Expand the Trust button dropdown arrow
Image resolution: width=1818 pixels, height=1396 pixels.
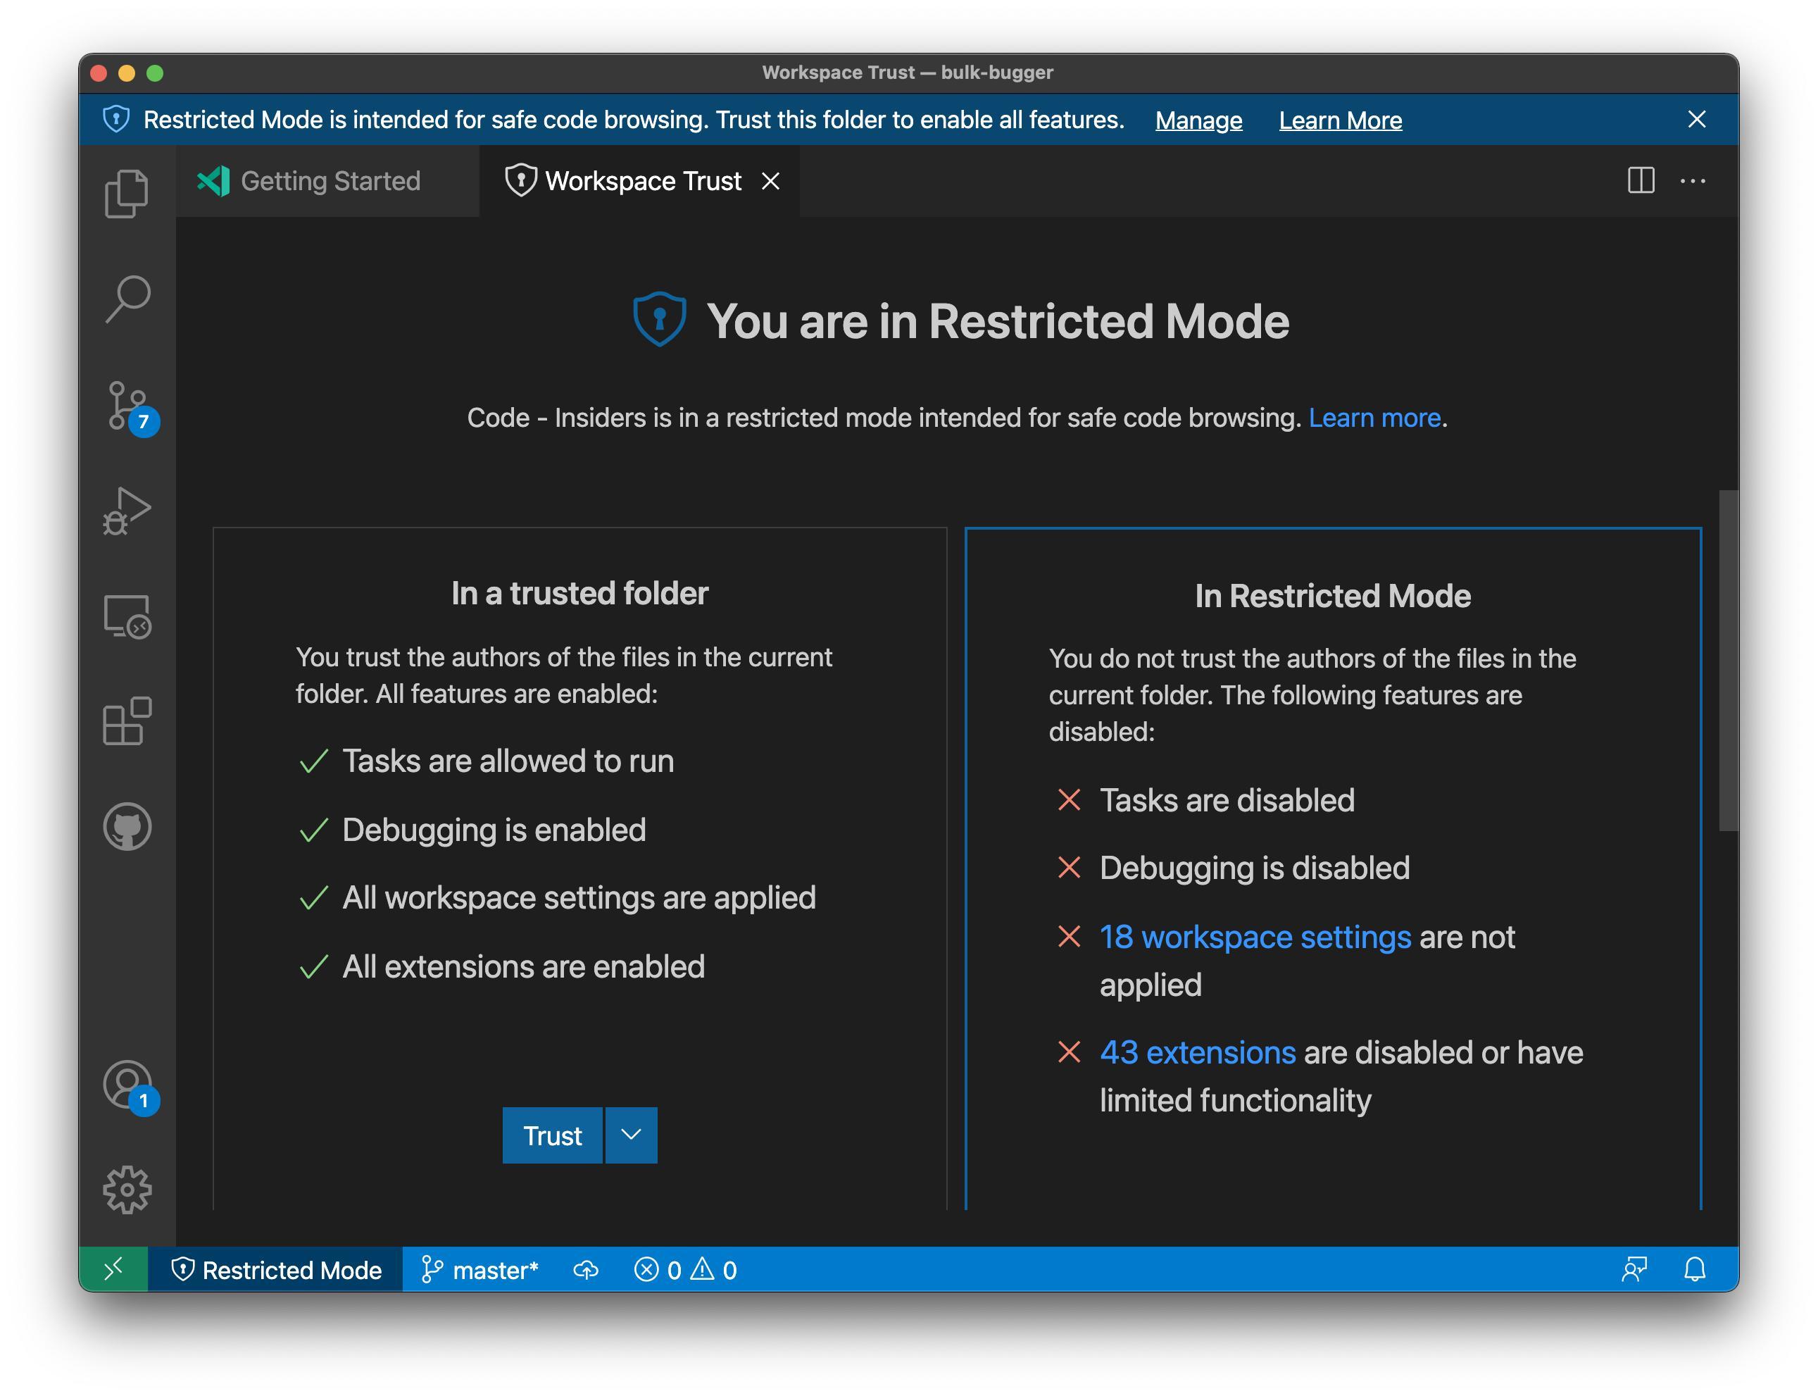point(631,1135)
